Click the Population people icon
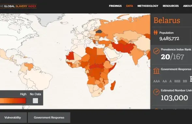 [x=155, y=33]
